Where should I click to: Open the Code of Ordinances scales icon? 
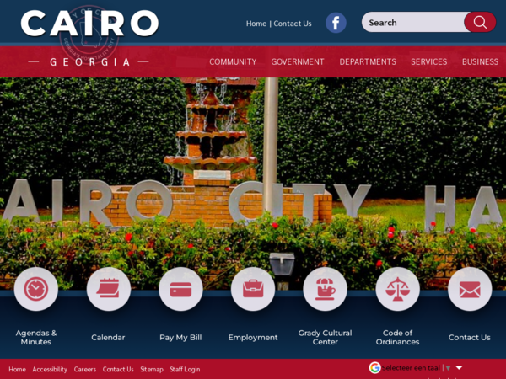click(397, 289)
